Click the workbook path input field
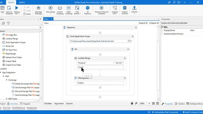The width and height of the screenshot is (203, 114). coord(98,41)
